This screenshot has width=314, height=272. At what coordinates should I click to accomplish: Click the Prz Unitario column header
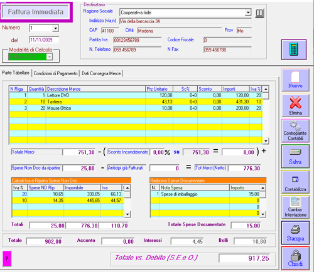159,89
